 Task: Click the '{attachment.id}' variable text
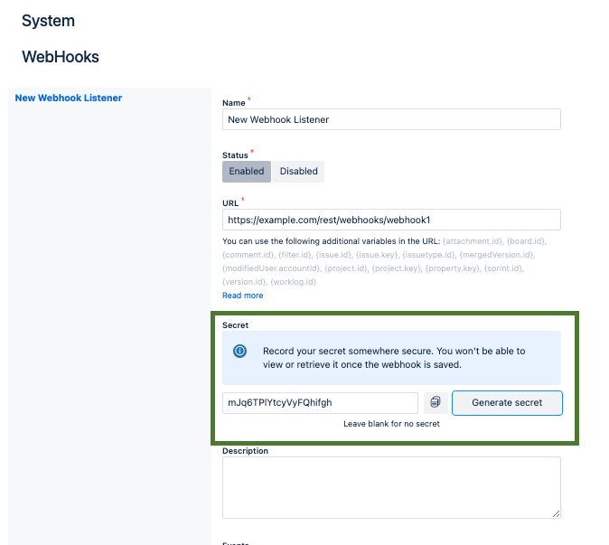click(x=473, y=241)
